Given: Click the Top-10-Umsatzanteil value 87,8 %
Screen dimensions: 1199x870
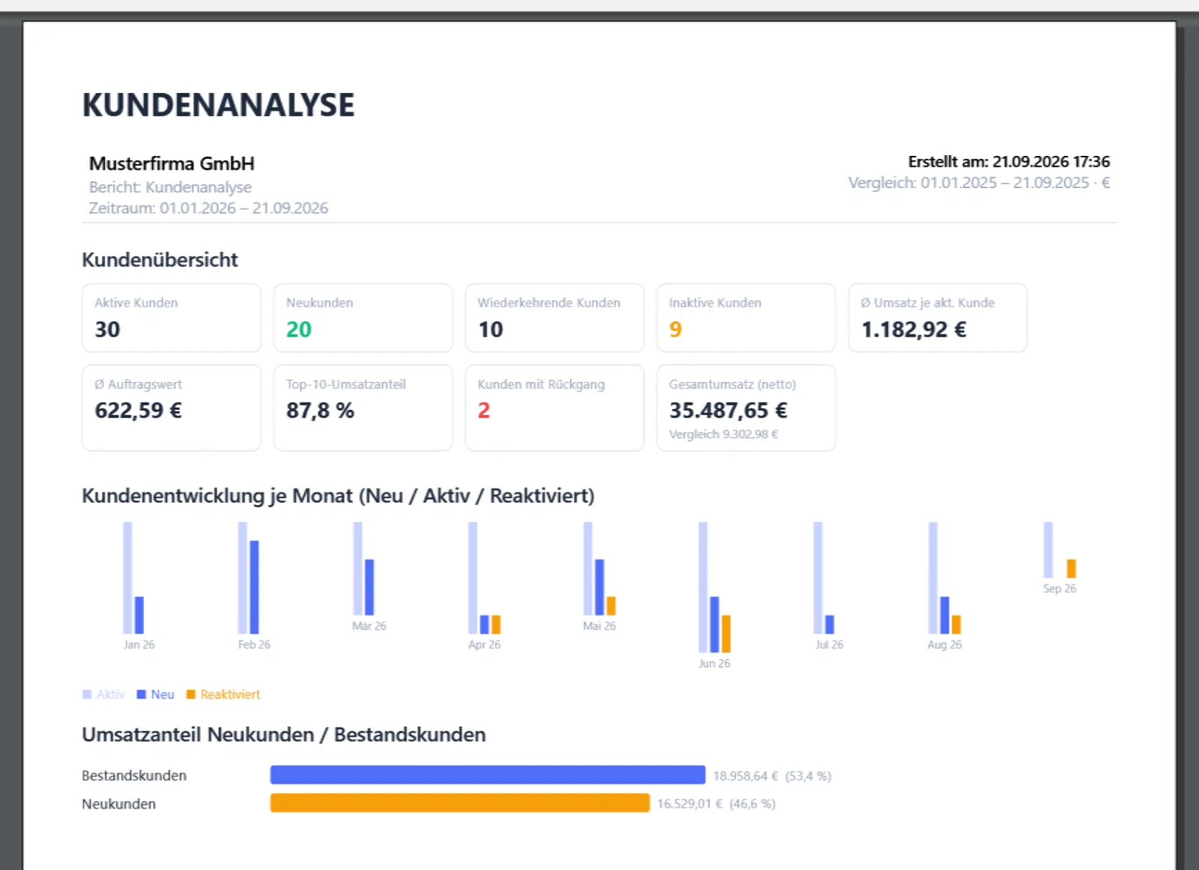Looking at the screenshot, I should (x=320, y=411).
